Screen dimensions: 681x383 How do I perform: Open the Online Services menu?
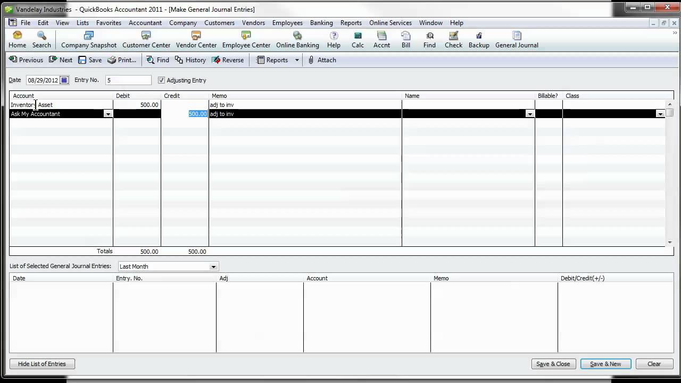pos(391,23)
